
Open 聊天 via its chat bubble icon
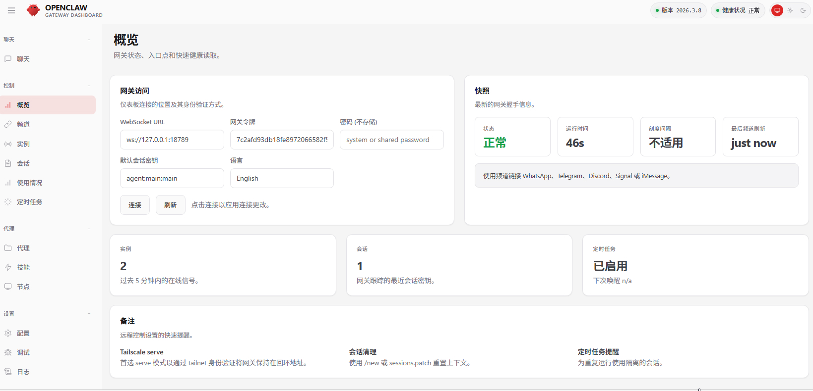point(8,59)
